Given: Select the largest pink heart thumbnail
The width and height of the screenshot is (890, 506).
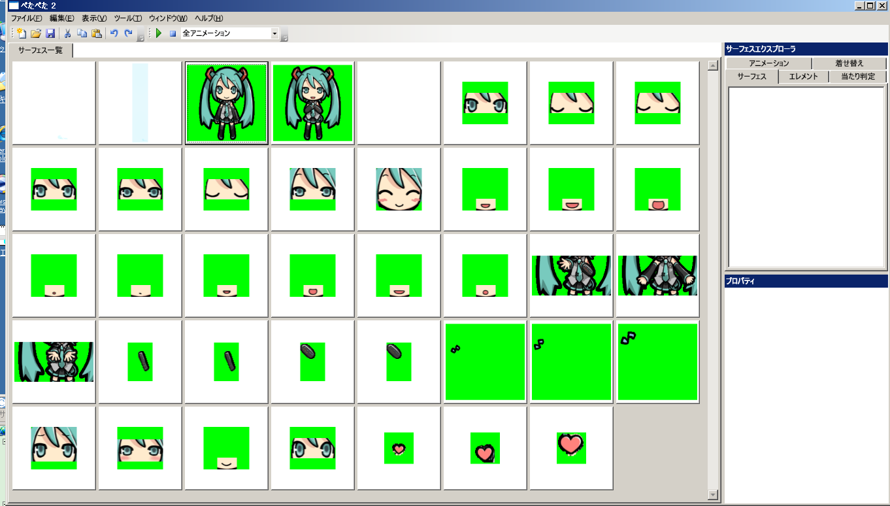Looking at the screenshot, I should click(x=571, y=448).
